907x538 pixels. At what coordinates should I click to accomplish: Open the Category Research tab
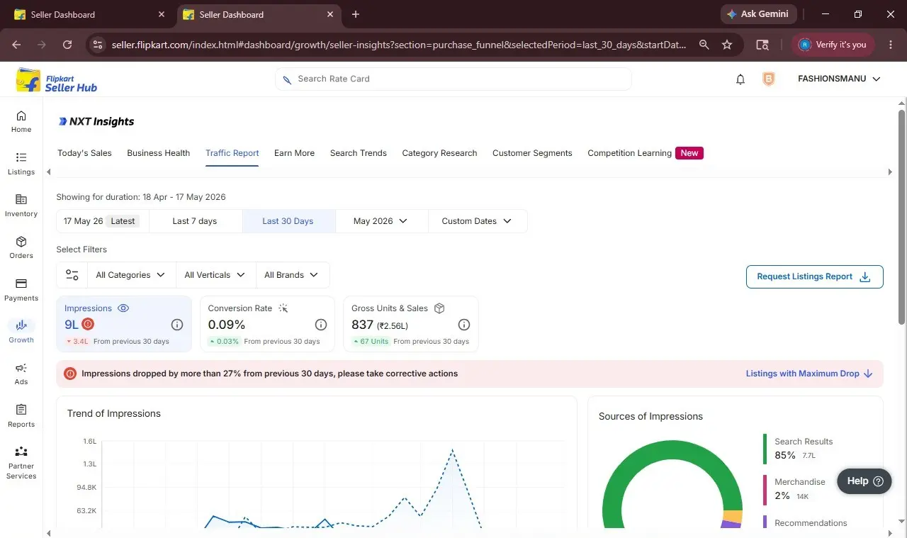[439, 153]
